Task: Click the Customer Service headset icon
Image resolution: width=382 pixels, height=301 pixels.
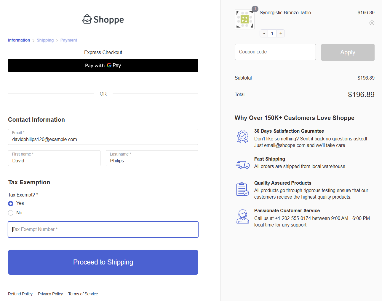Action: coord(243,216)
